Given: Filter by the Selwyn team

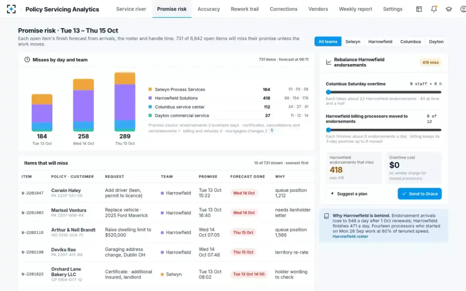Looking at the screenshot, I should pyautogui.click(x=353, y=42).
